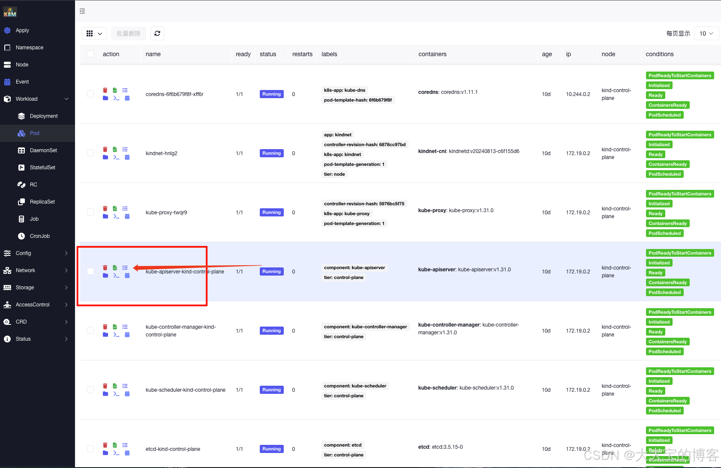This screenshot has height=468, width=721.
Task: Select checkbox for kube-proxy-twqr9 row
Action: [x=90, y=212]
